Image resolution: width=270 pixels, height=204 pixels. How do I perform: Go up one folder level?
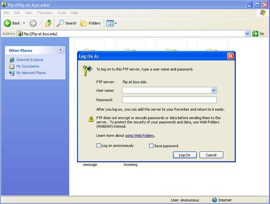[x=49, y=23]
